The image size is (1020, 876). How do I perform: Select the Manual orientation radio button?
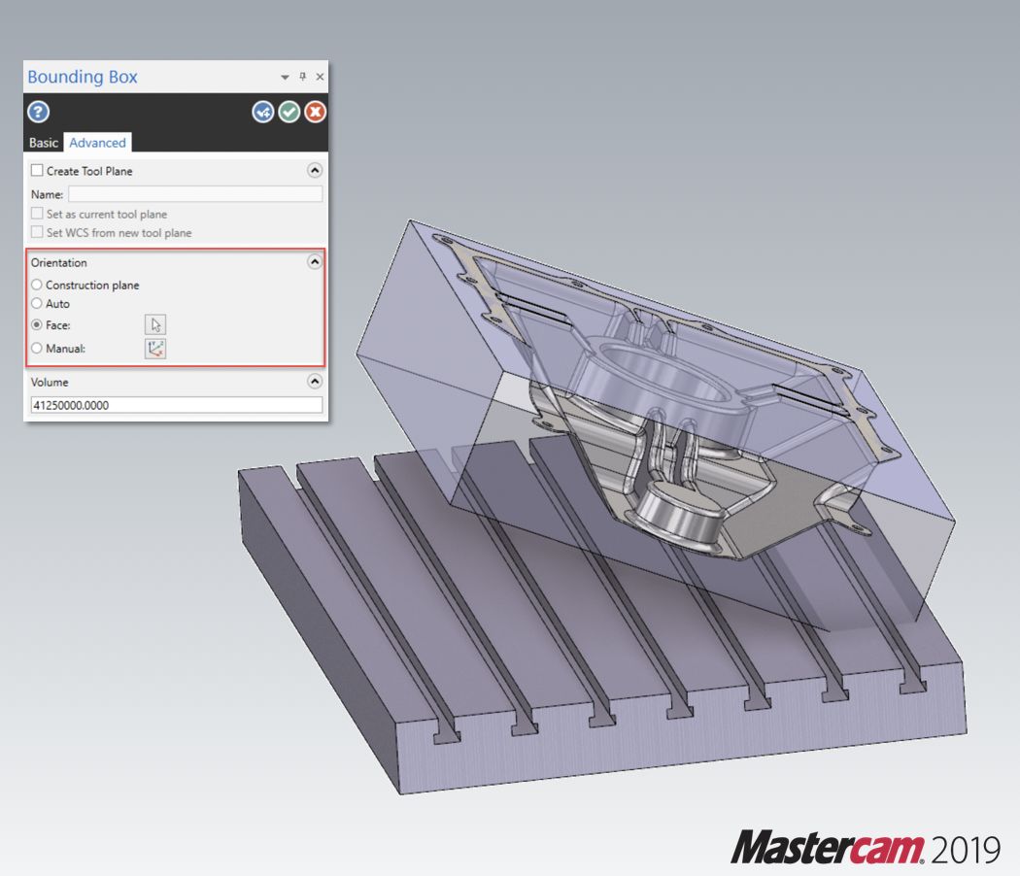pos(37,349)
